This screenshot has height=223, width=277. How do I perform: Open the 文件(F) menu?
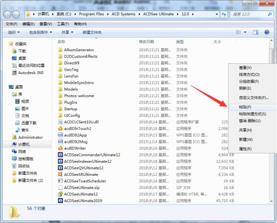[11, 24]
